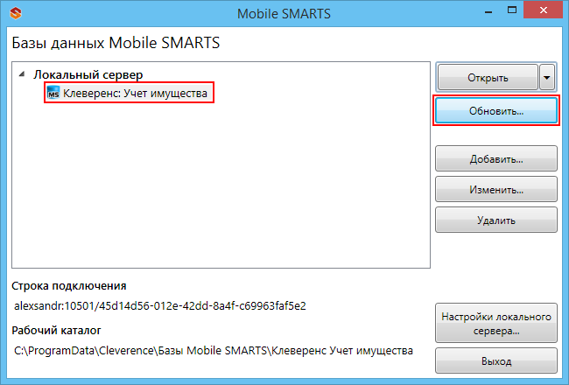Click the Строка подключения label
Viewport: 569px width, 385px height.
click(x=69, y=286)
